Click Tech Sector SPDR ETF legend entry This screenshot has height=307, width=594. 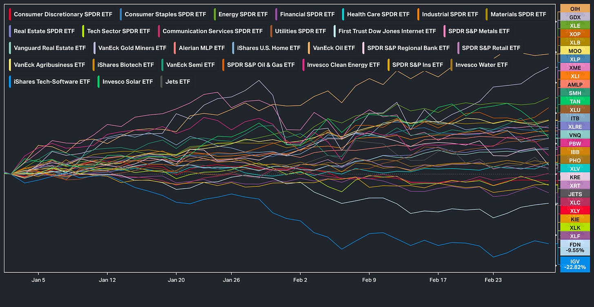[118, 31]
